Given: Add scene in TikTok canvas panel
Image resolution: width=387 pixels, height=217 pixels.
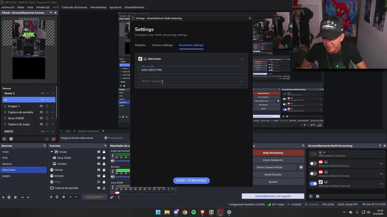Looking at the screenshot, I should [4, 139].
